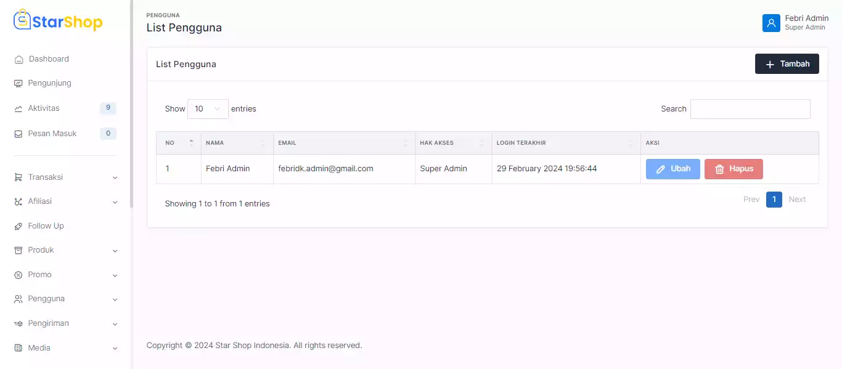Click the StarShop logo icon
Screen dimensions: 842x369
22,20
